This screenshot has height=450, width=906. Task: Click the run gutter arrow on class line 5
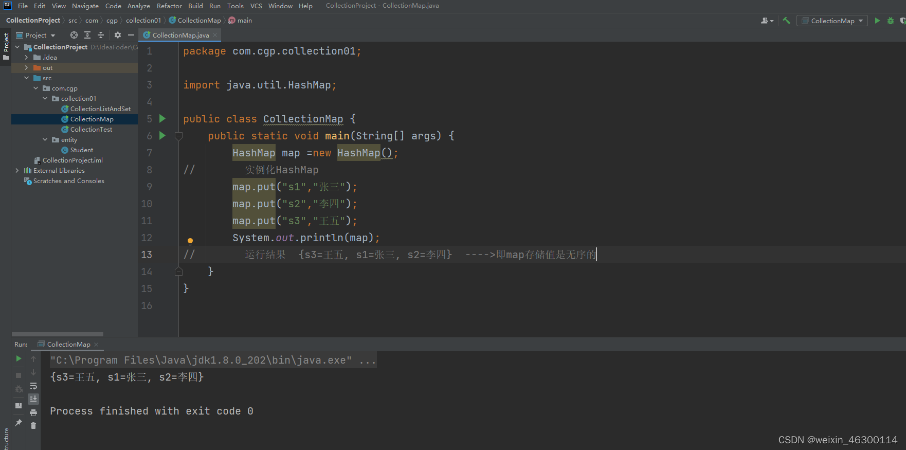pos(162,119)
